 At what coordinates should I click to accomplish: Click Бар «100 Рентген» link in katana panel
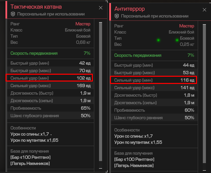point(30,157)
